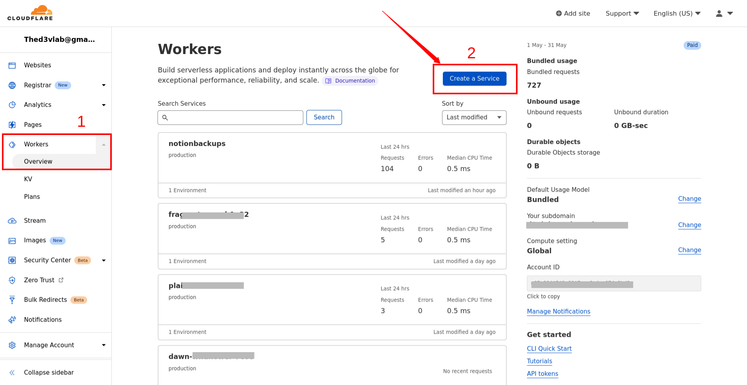The height and width of the screenshot is (385, 747).
Task: Change your subdomain
Action: click(690, 225)
